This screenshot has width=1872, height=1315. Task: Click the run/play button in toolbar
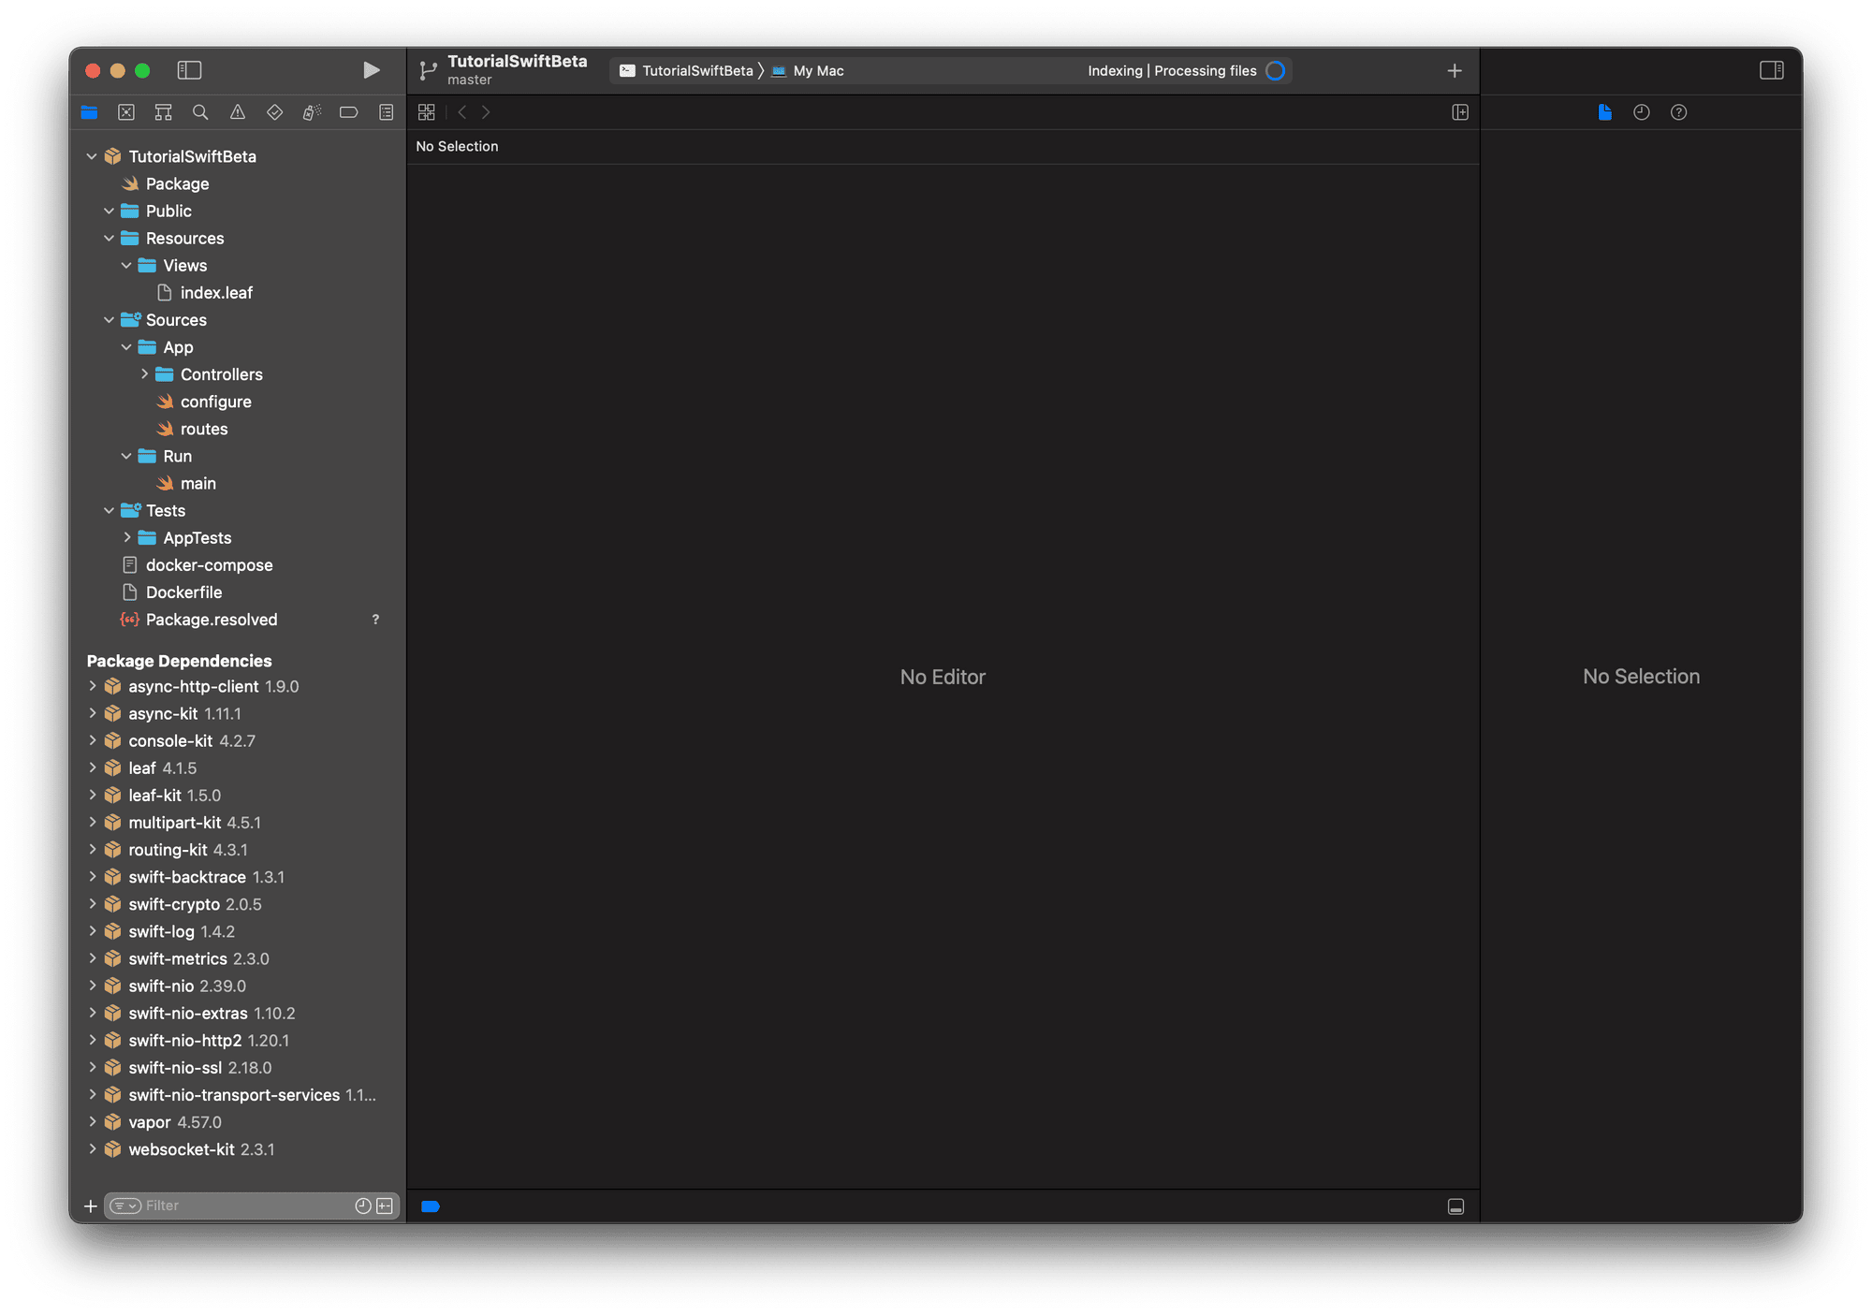(370, 68)
